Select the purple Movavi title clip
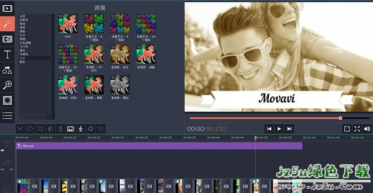Image resolution: width=373 pixels, height=193 pixels. pos(159,146)
